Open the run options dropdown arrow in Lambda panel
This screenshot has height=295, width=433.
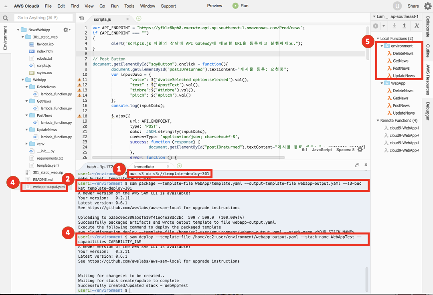(x=384, y=26)
